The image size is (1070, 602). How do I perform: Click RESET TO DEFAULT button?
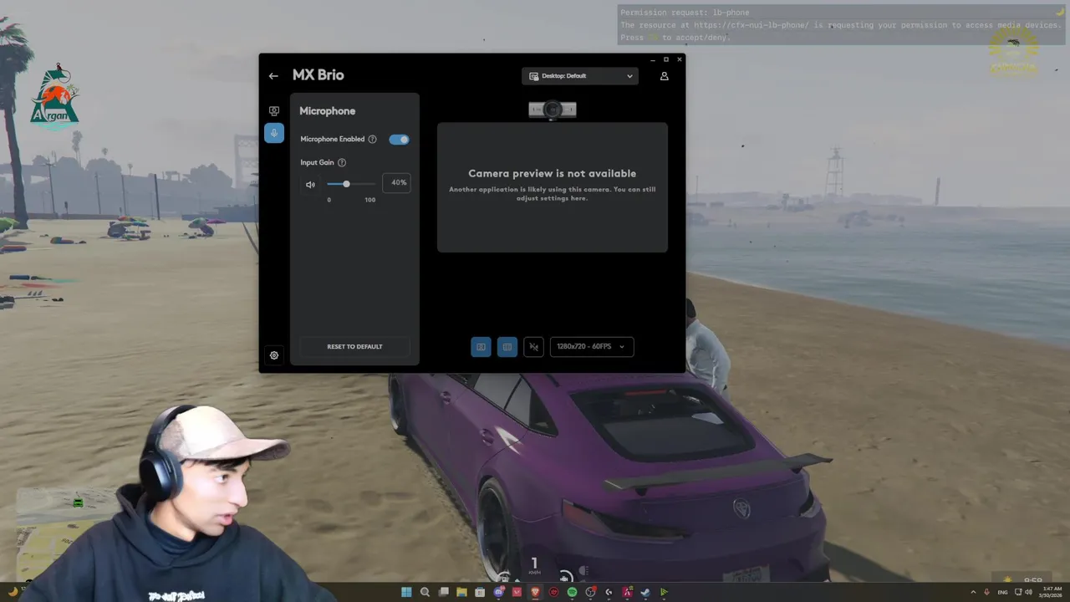point(354,346)
